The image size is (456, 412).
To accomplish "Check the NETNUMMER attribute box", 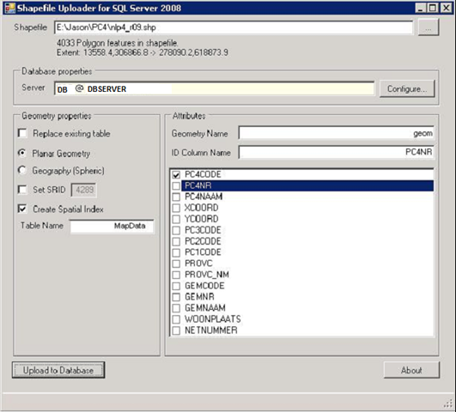I will 176,330.
